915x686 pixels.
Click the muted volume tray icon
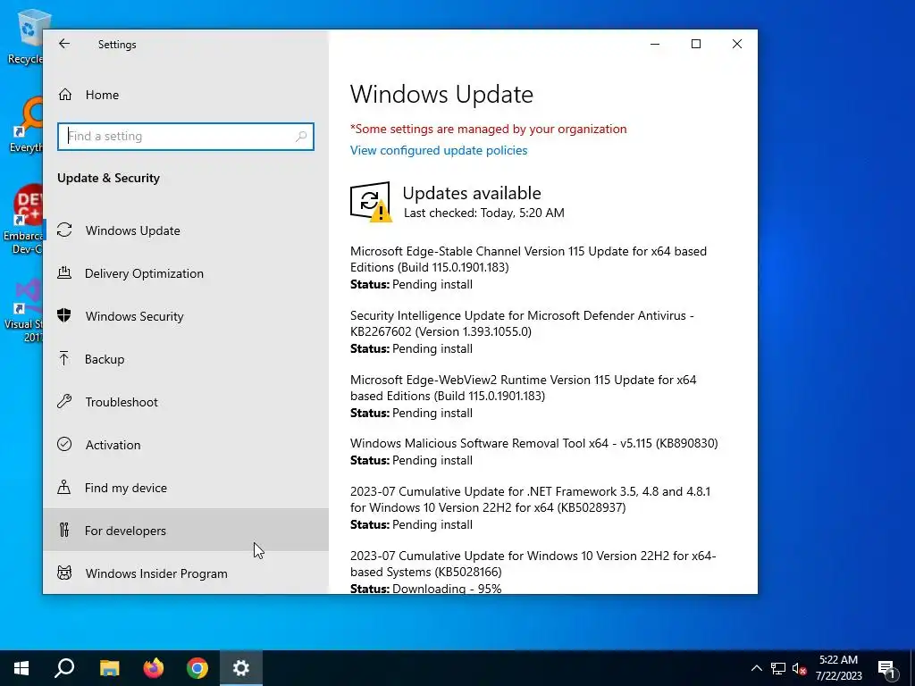click(x=799, y=668)
